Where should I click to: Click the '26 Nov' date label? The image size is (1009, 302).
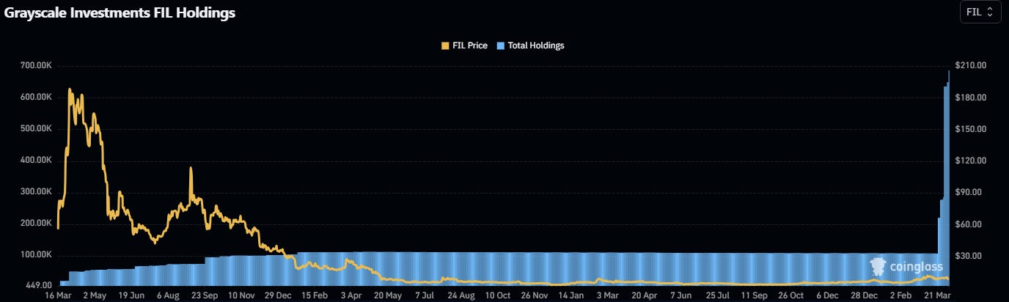(x=535, y=295)
